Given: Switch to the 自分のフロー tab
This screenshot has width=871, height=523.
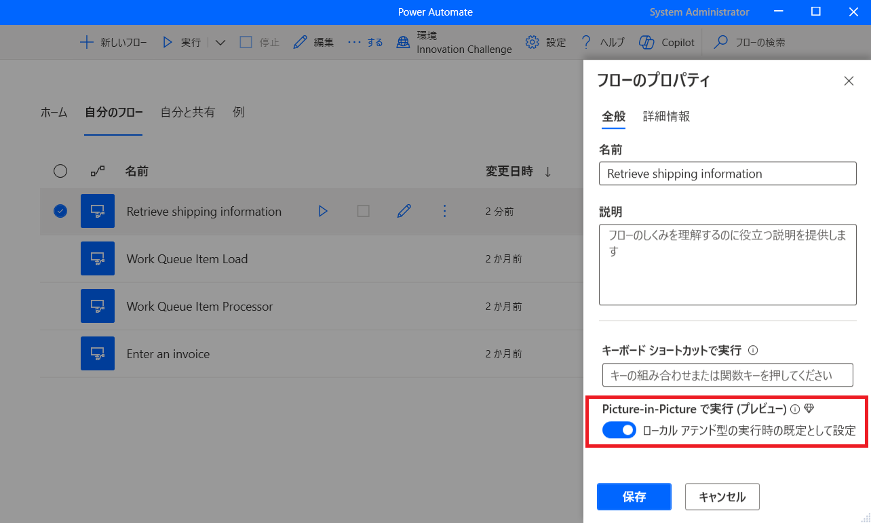Looking at the screenshot, I should tap(113, 113).
